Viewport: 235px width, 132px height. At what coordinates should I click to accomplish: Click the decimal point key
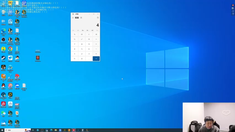pos(89,59)
